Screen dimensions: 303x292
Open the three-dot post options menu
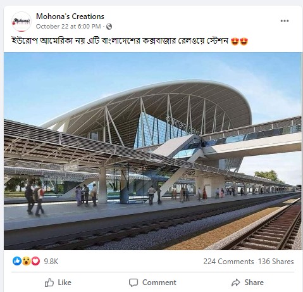pyautogui.click(x=285, y=21)
